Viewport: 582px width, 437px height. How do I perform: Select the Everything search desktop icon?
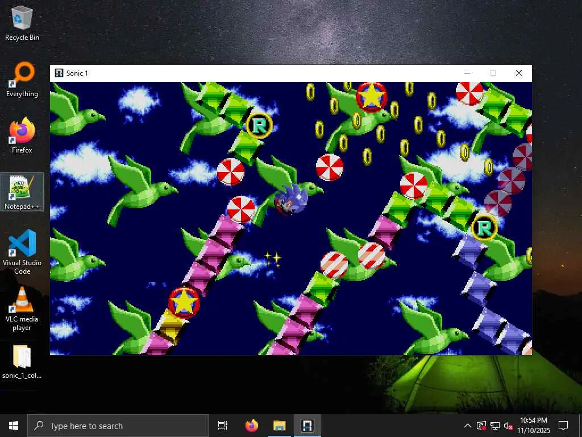point(22,80)
